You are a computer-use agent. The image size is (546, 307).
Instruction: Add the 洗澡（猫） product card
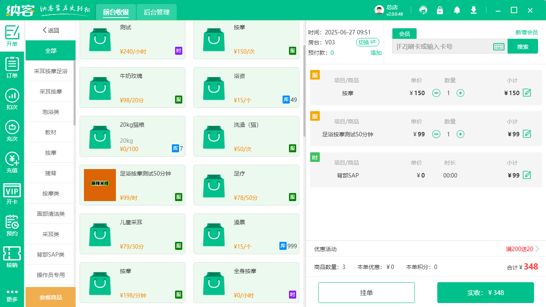(246, 136)
